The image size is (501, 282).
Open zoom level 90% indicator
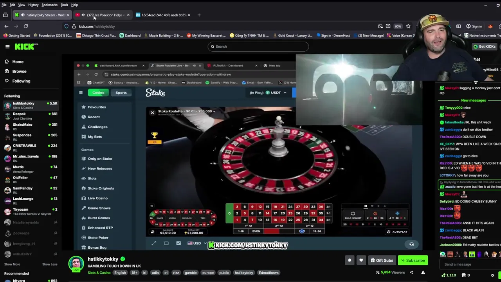[398, 26]
